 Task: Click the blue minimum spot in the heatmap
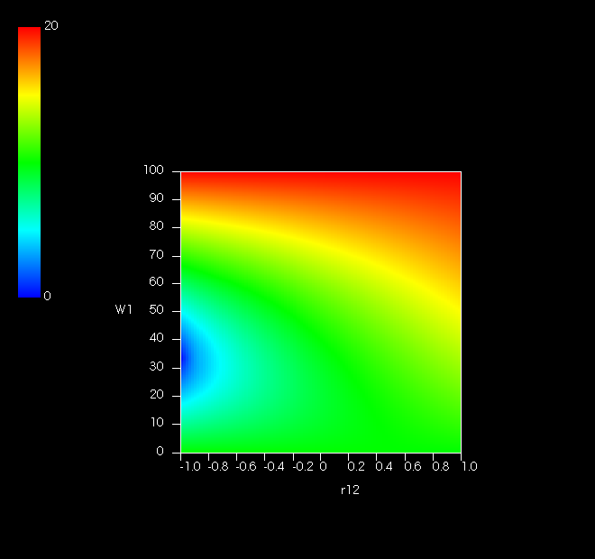[187, 359]
